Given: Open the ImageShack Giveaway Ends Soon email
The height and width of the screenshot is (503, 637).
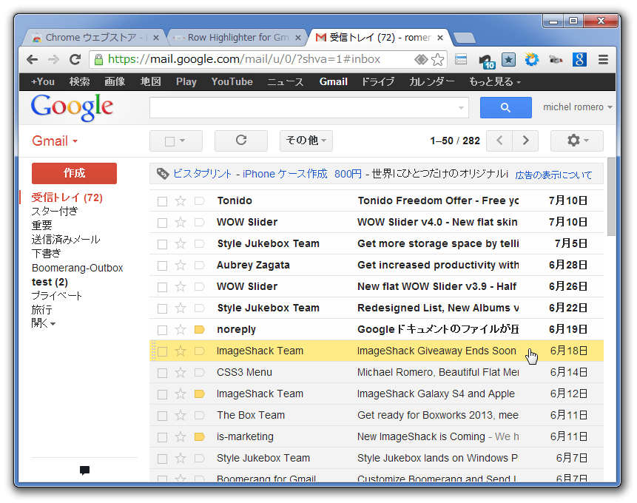Looking at the screenshot, I should coord(376,351).
